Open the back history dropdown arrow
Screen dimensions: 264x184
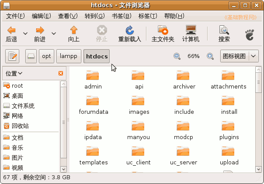[x=25, y=34]
